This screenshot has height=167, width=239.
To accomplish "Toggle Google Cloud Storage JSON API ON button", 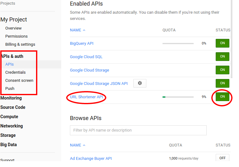I will coord(223,83).
